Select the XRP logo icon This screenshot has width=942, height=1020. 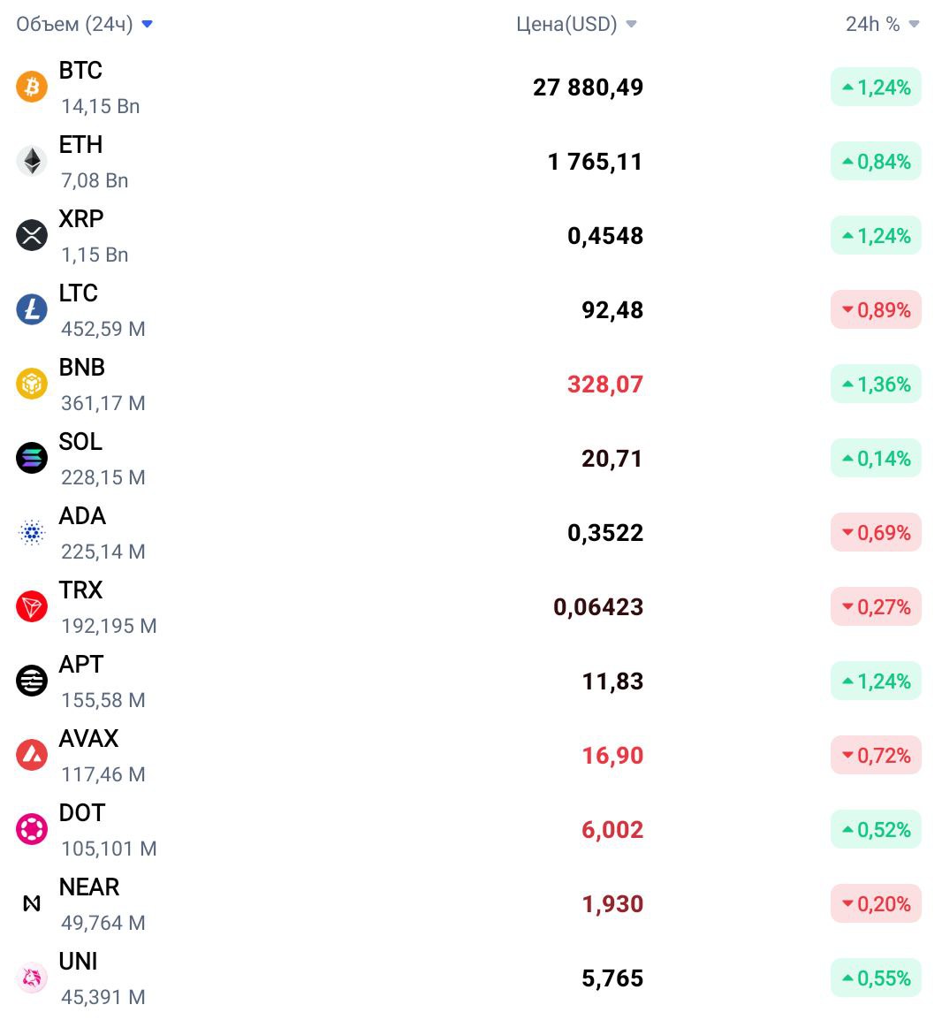32,235
